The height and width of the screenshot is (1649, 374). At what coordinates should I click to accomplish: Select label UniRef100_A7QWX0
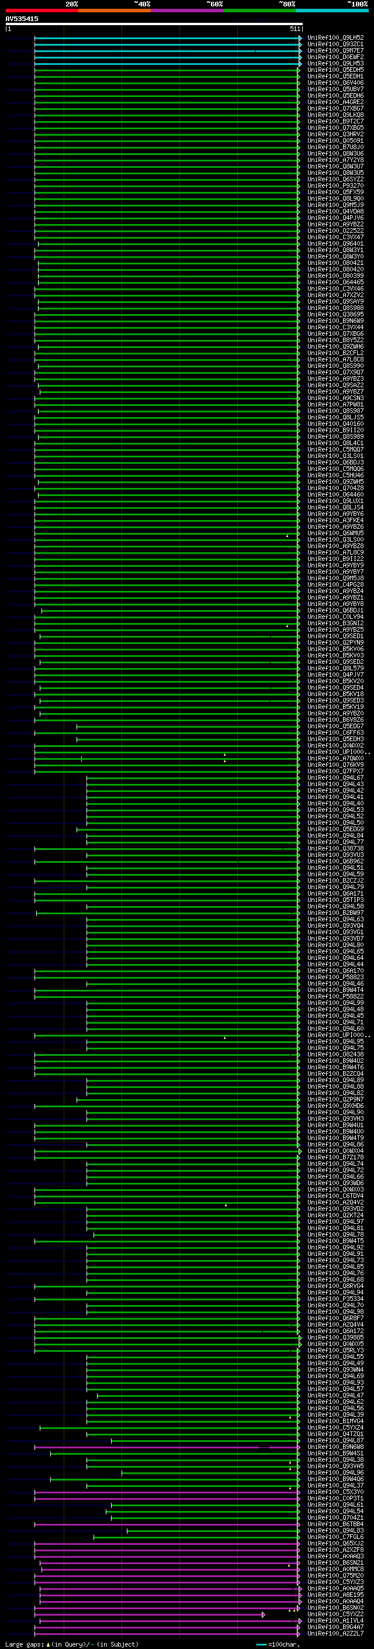click(335, 758)
